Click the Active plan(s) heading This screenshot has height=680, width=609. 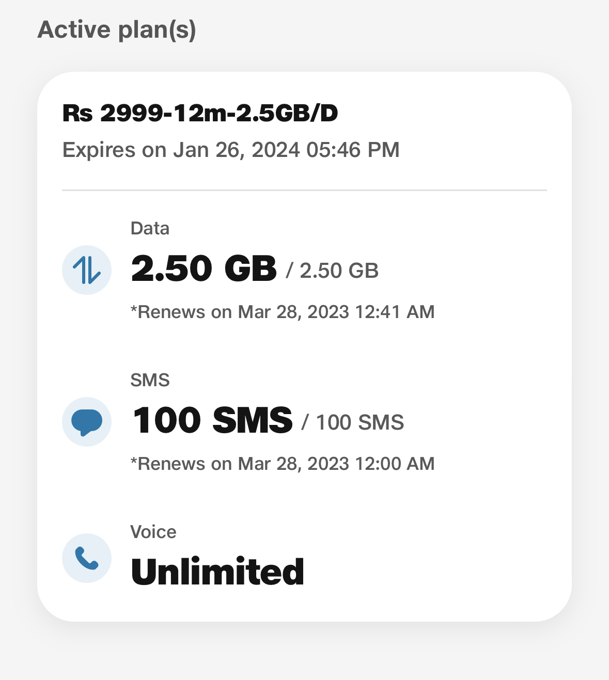(117, 29)
